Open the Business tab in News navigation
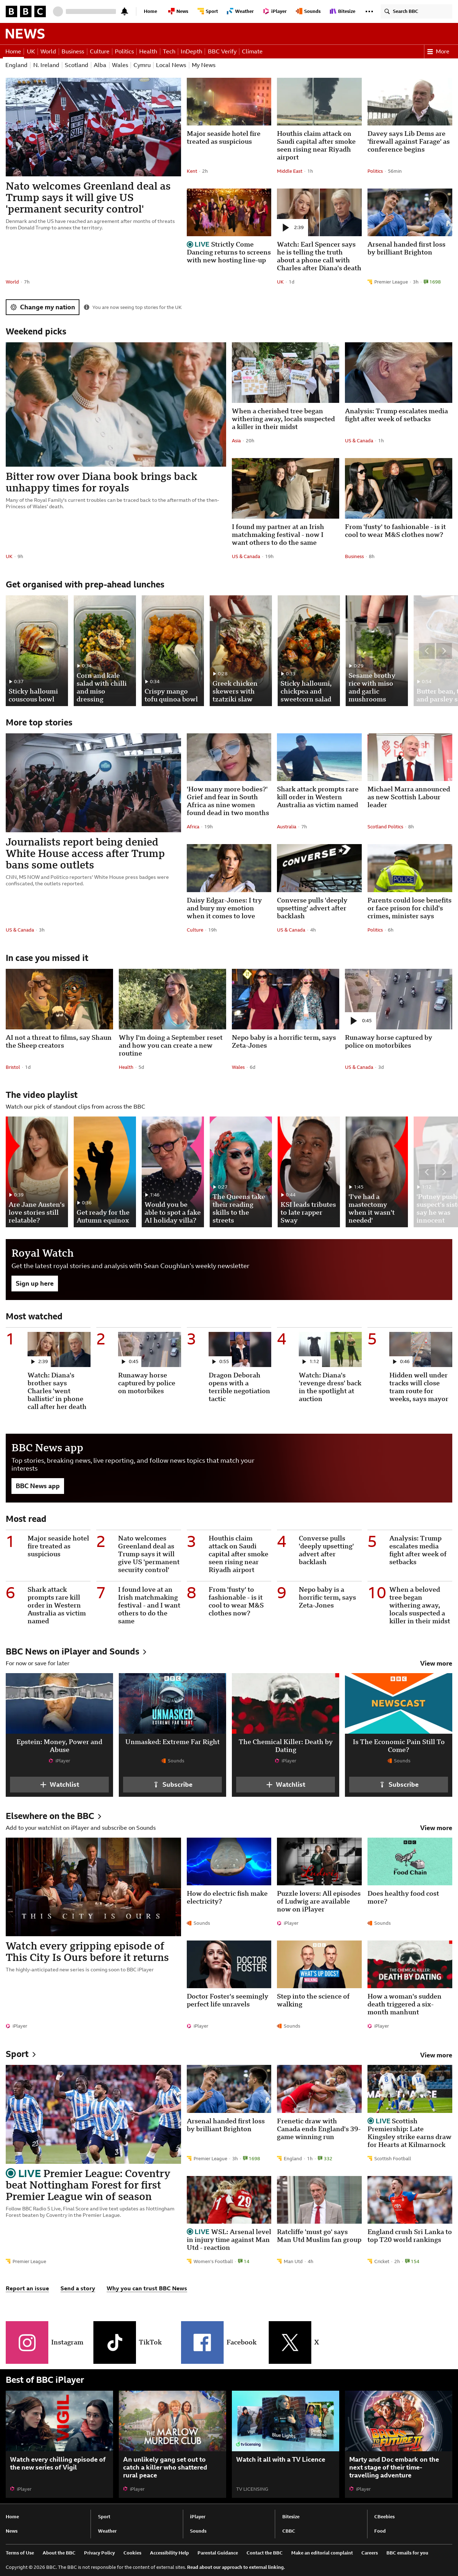Image resolution: width=458 pixels, height=2576 pixels. pos(73,51)
